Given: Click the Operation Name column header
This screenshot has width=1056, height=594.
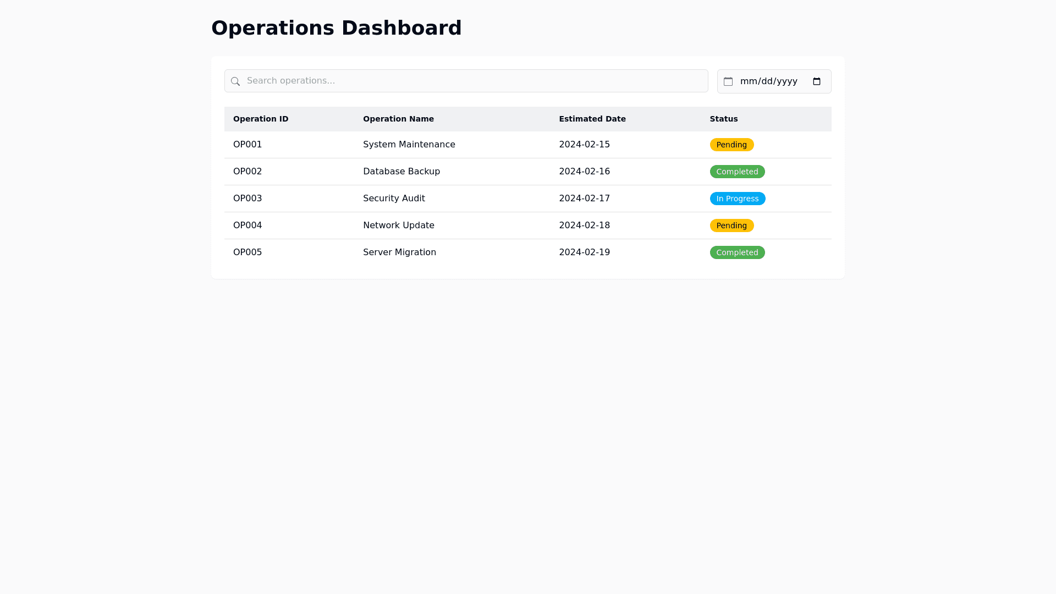Looking at the screenshot, I should click(398, 119).
